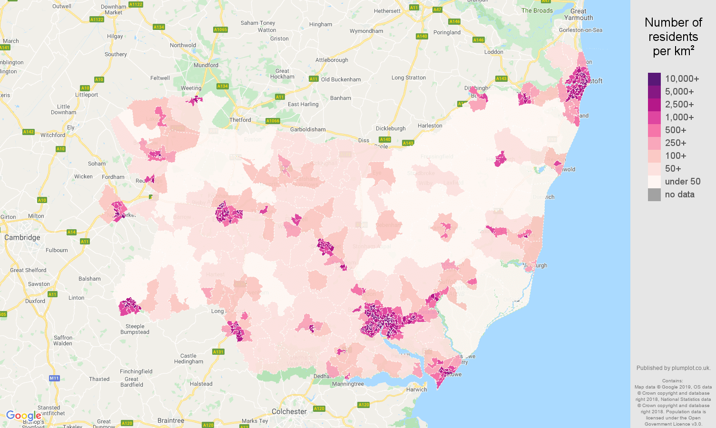This screenshot has width=716, height=428.
Task: Click the A11 shield by Old Buckenham
Action: tap(314, 79)
